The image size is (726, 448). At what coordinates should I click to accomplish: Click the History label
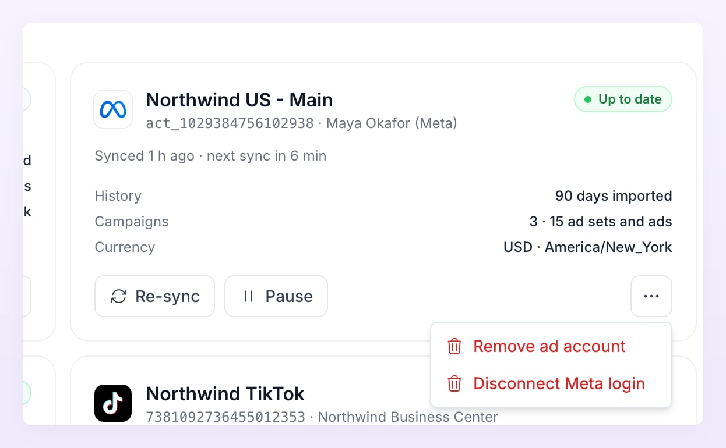point(118,196)
